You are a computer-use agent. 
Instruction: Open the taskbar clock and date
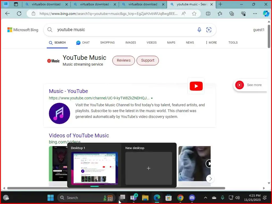pos(252,198)
